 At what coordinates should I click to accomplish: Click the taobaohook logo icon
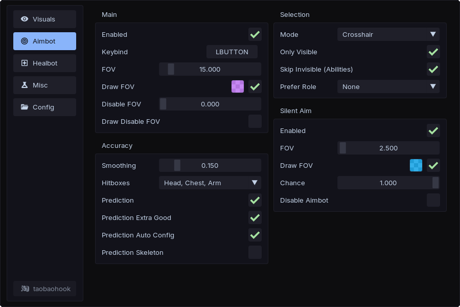pos(25,289)
